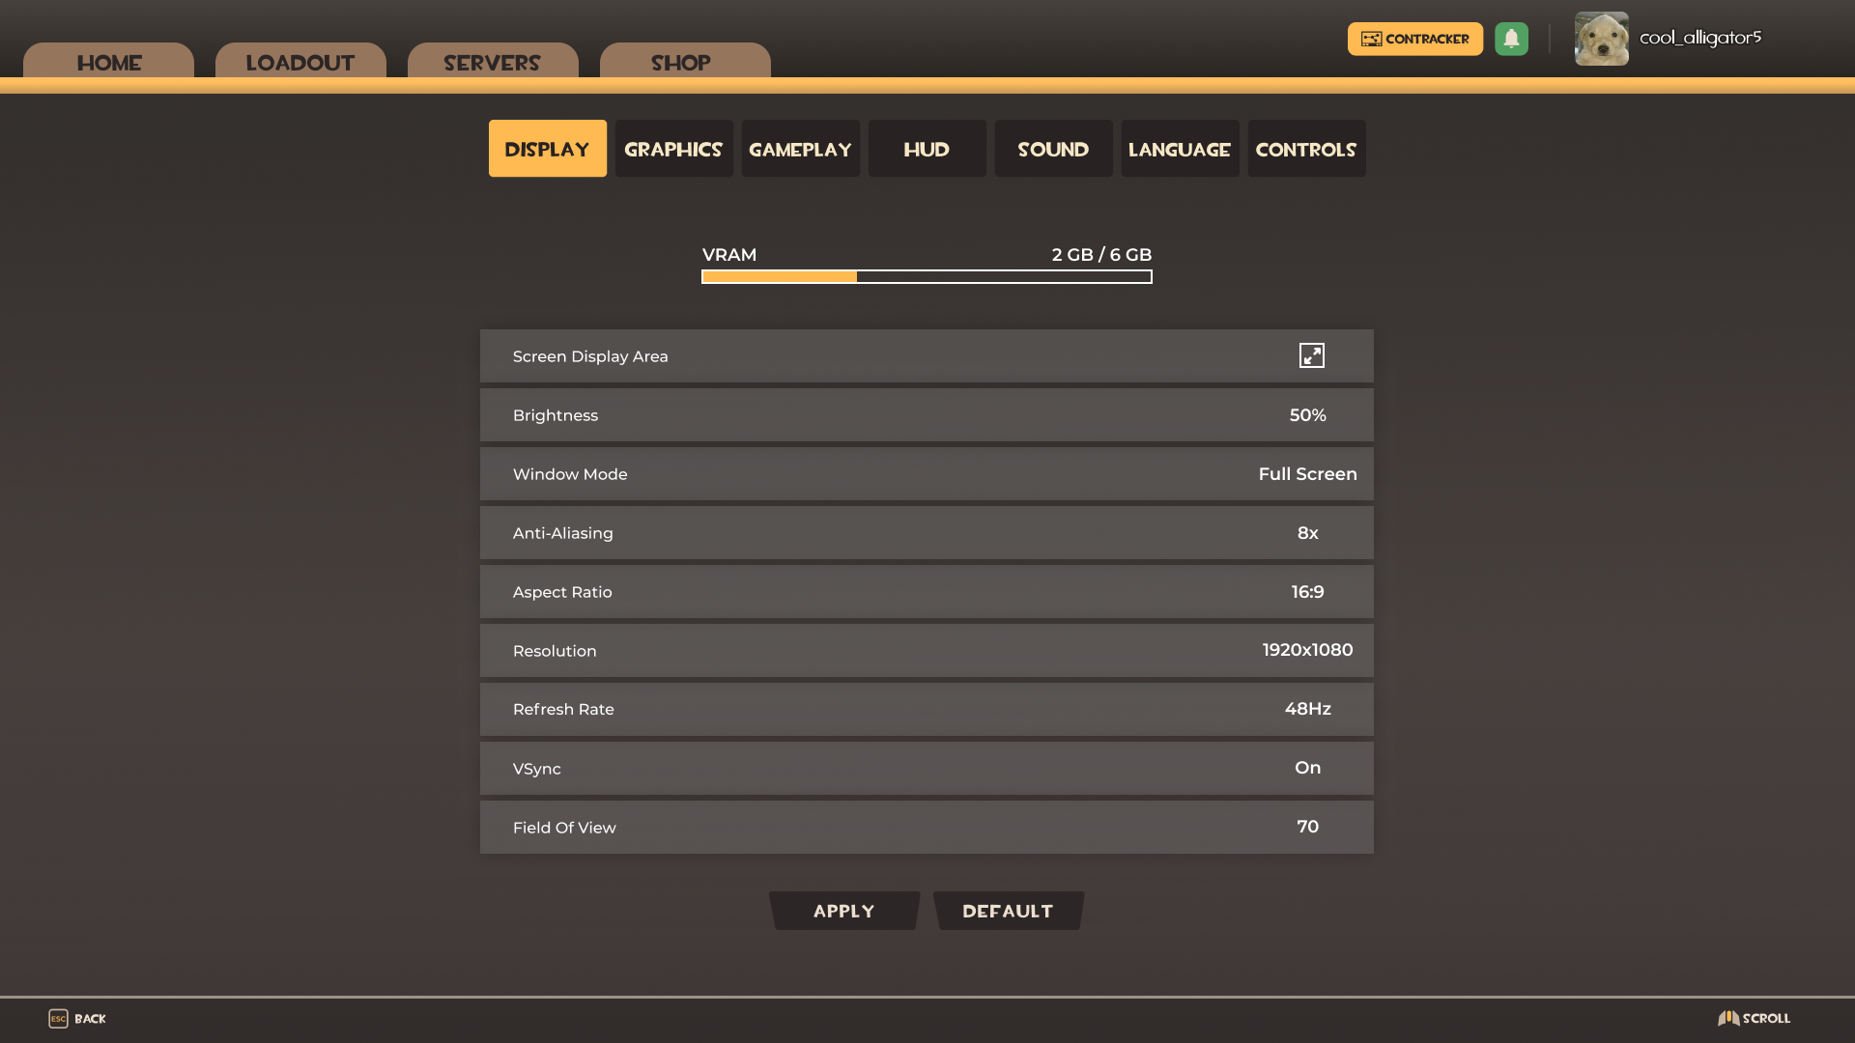Click the VRAM usage bar
This screenshot has width=1855, height=1043.
coord(926,276)
